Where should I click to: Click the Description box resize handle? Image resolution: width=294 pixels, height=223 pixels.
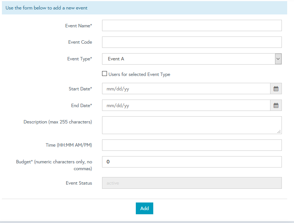[x=279, y=131]
